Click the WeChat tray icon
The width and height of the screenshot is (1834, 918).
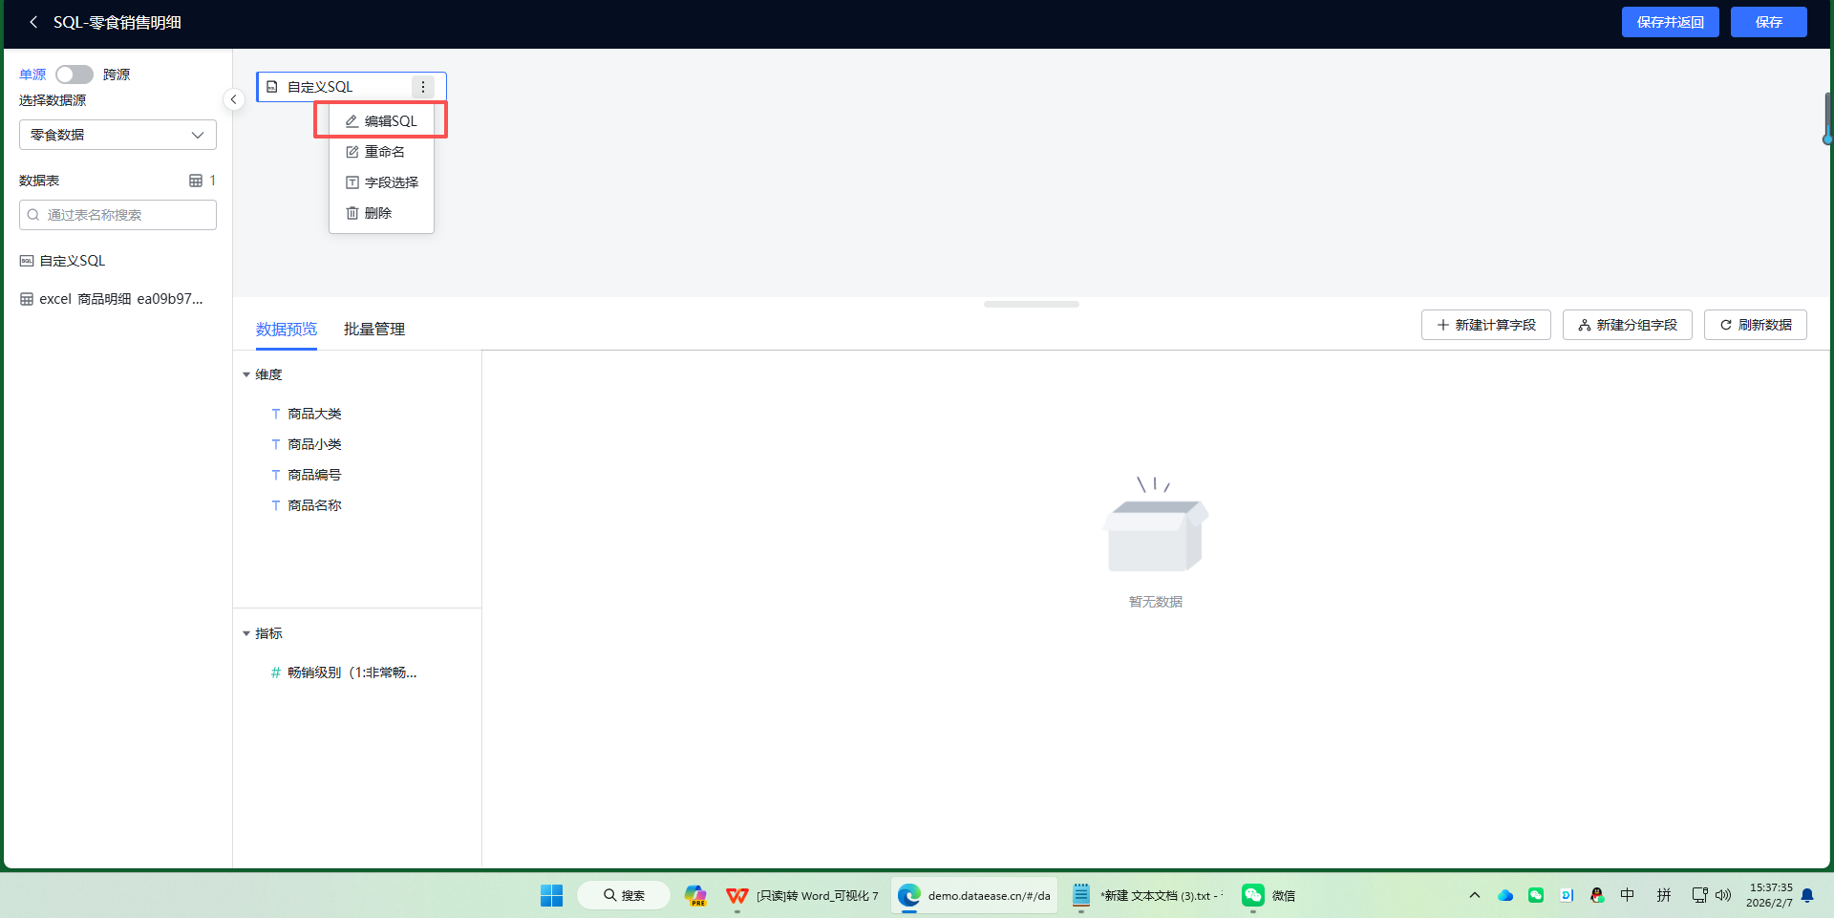(1536, 895)
